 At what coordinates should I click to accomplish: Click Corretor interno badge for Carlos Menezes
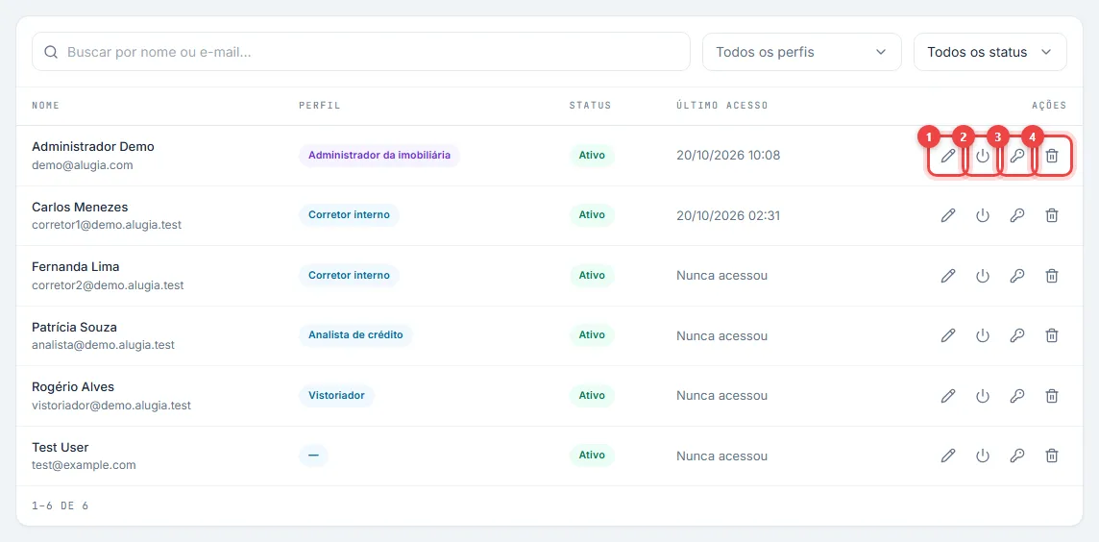[349, 215]
